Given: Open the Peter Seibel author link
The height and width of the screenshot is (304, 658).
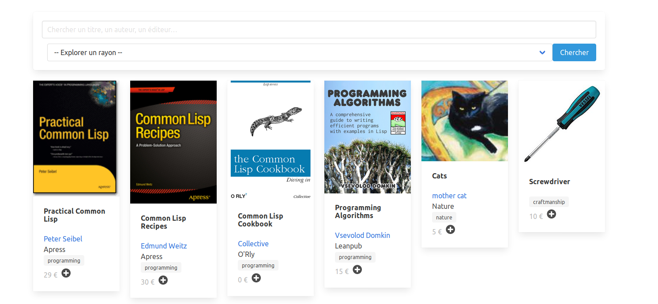Looking at the screenshot, I should (x=63, y=239).
